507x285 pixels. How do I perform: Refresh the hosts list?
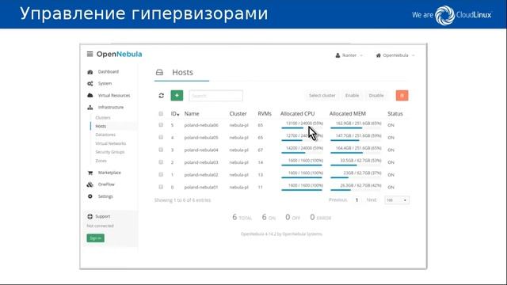pos(162,96)
